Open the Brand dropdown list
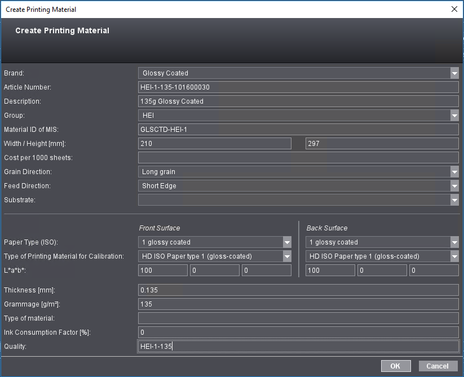 454,73
